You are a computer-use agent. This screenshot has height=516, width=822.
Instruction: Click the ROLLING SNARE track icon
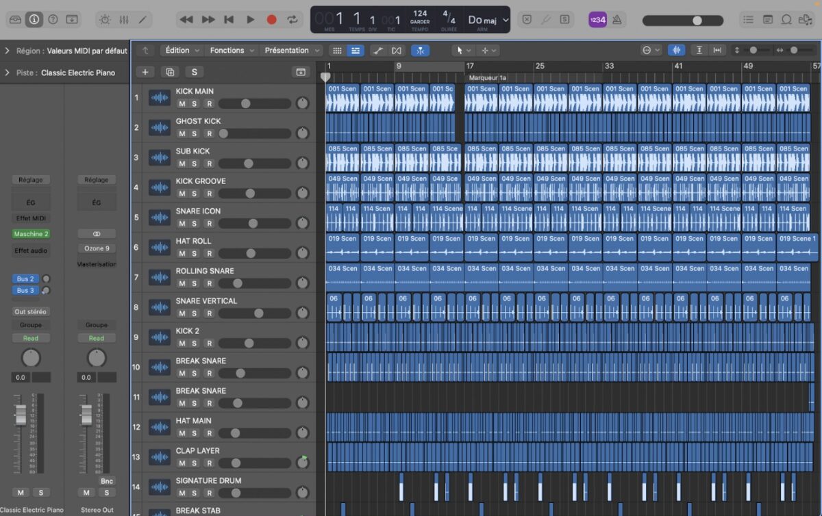[x=160, y=277]
